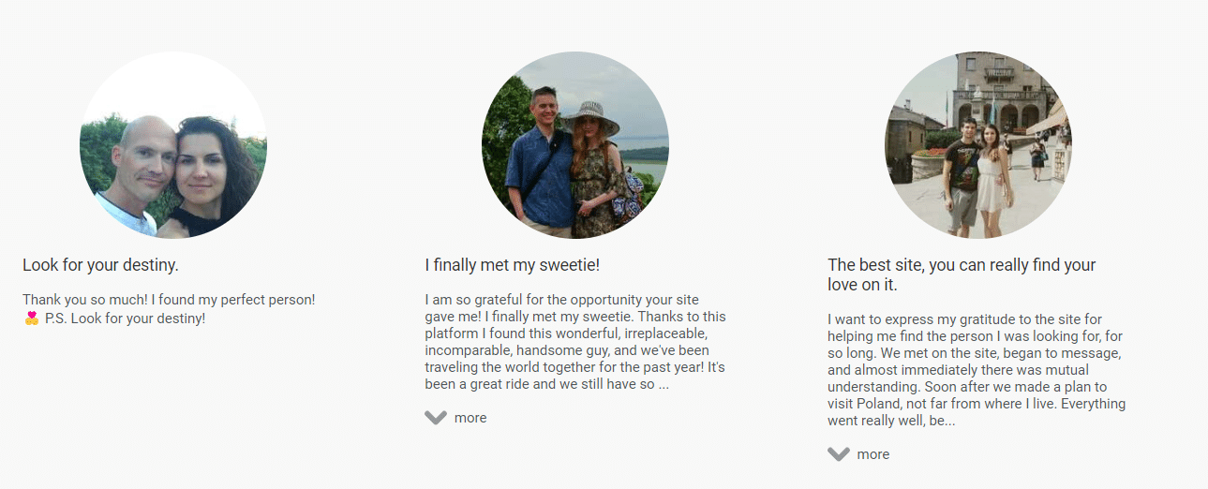Click the "I want to express my gratitude" paragraph
This screenshot has height=489, width=1208.
point(977,370)
